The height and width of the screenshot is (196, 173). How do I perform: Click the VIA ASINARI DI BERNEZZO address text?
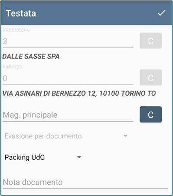pos(79,93)
